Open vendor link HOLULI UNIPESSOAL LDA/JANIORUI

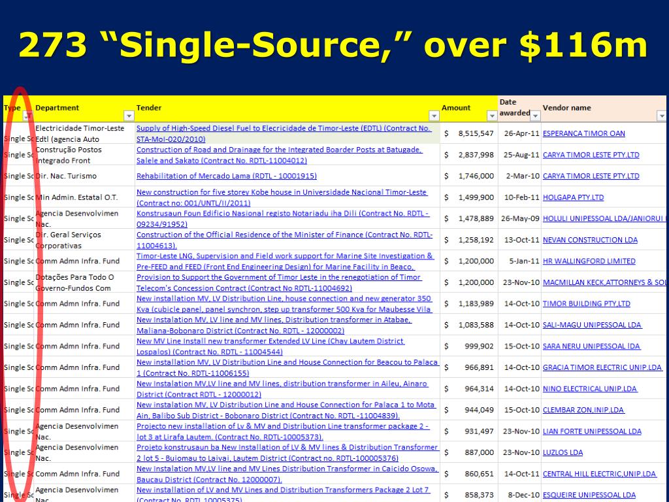[603, 218]
